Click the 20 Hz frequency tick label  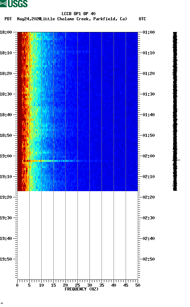[x=65, y=285]
